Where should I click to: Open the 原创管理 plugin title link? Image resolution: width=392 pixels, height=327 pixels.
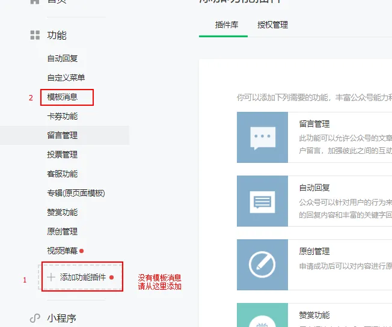314,251
